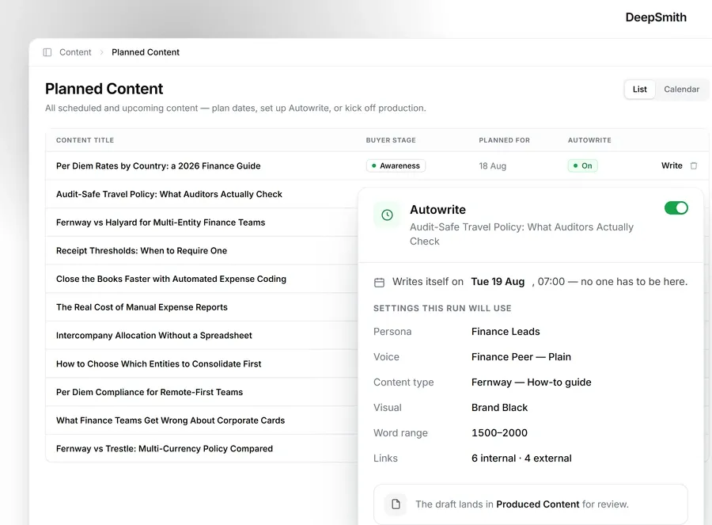Click Word range 1500–2000
This screenshot has height=525, width=712.
(499, 432)
